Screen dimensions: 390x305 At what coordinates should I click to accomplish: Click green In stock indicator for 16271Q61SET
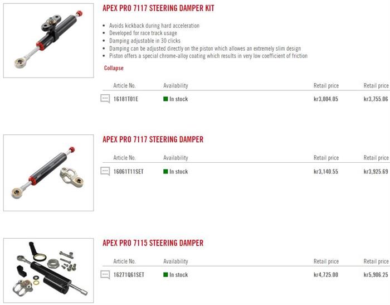coord(165,275)
